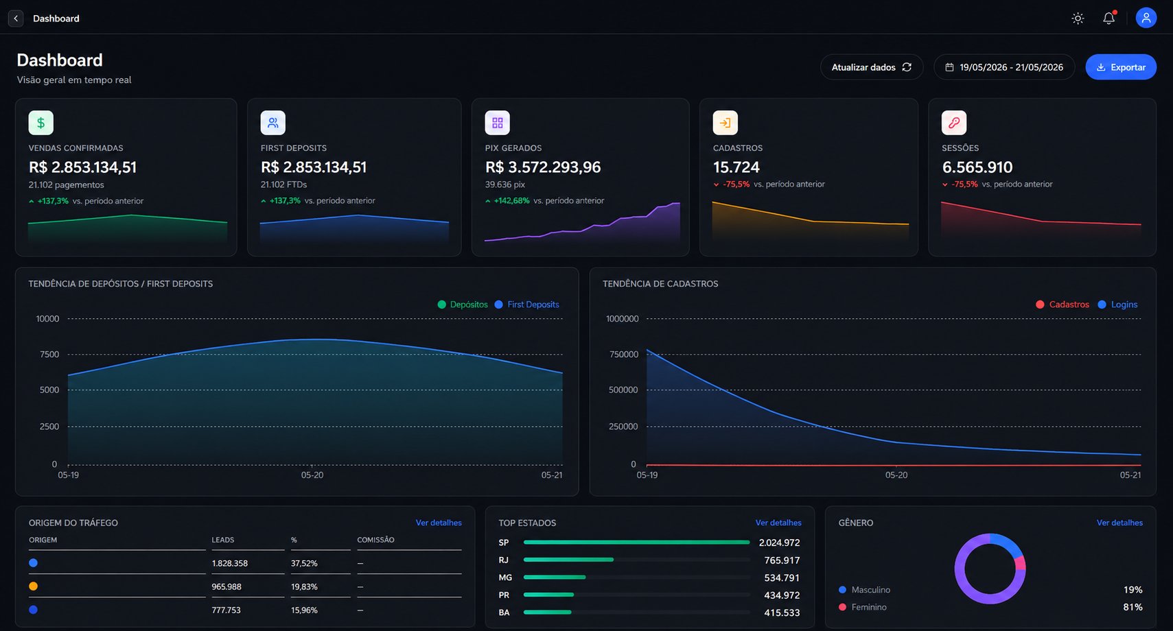
Task: Open Ver detalhes in Gênero panel
Action: pos(1119,523)
